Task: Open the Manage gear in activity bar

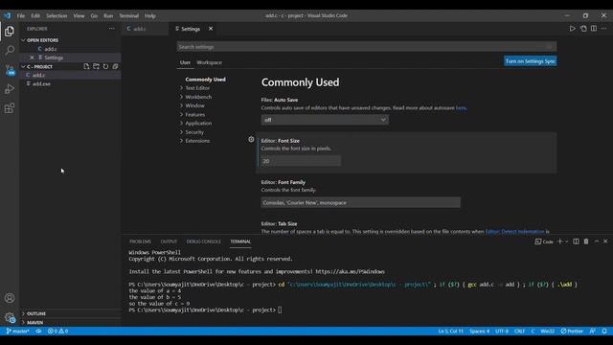Action: 10,317
